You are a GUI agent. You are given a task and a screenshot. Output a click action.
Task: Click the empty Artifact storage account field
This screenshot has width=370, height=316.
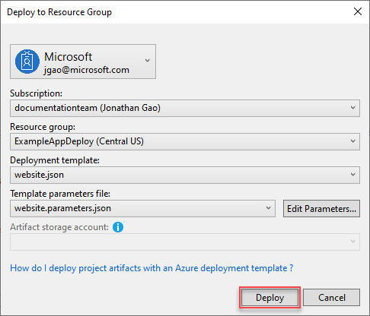tap(185, 242)
